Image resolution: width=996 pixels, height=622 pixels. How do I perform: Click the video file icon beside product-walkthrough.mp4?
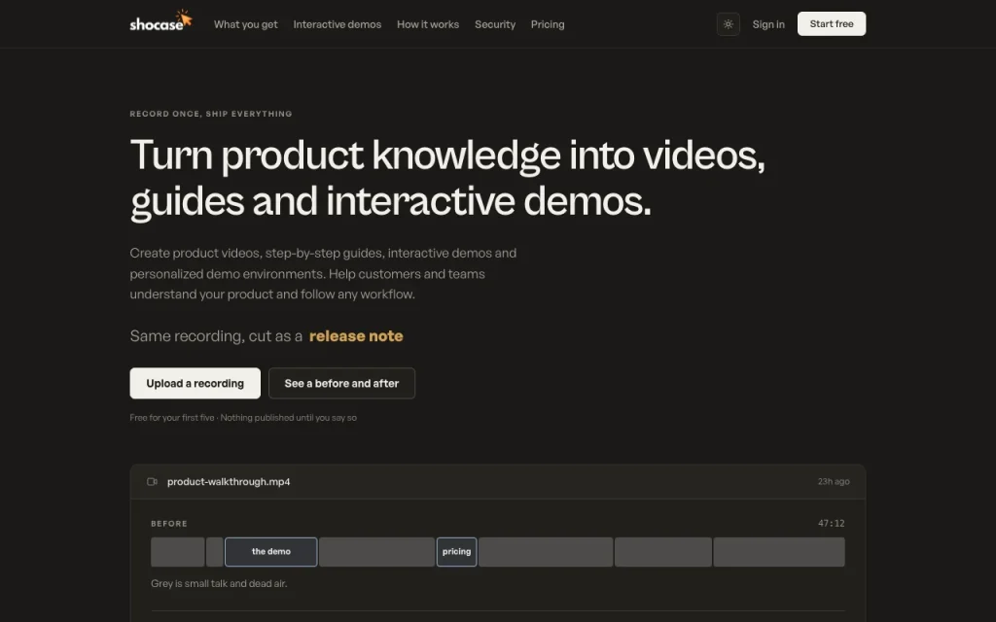pyautogui.click(x=152, y=482)
